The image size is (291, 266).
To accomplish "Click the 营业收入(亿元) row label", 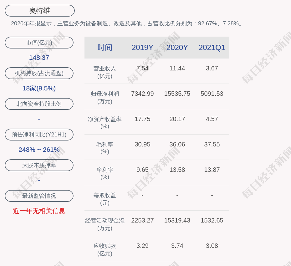I will pos(105,72).
